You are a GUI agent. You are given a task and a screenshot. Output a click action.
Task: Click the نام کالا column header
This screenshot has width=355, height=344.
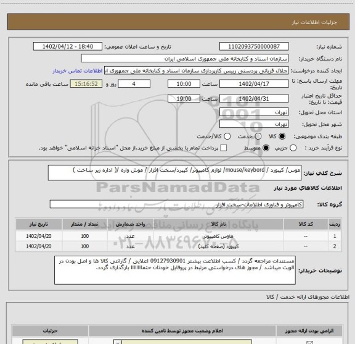(218, 224)
